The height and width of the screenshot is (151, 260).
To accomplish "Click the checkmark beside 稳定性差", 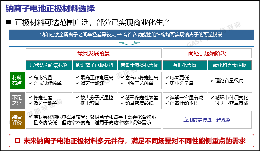I will 30,98.
